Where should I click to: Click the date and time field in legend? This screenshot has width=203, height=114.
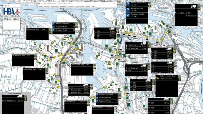pyautogui.click(x=12, y=19)
